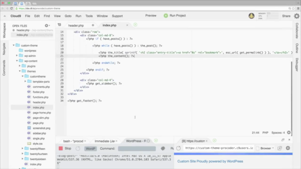Expand the template-parts folder

pos(25,82)
